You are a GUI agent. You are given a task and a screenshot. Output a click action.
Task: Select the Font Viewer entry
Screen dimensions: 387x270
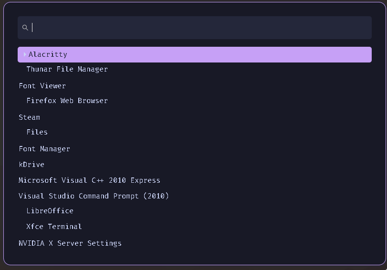[x=42, y=86]
